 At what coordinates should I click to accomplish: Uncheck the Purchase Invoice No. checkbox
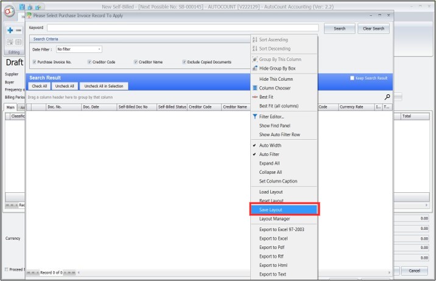click(x=35, y=62)
